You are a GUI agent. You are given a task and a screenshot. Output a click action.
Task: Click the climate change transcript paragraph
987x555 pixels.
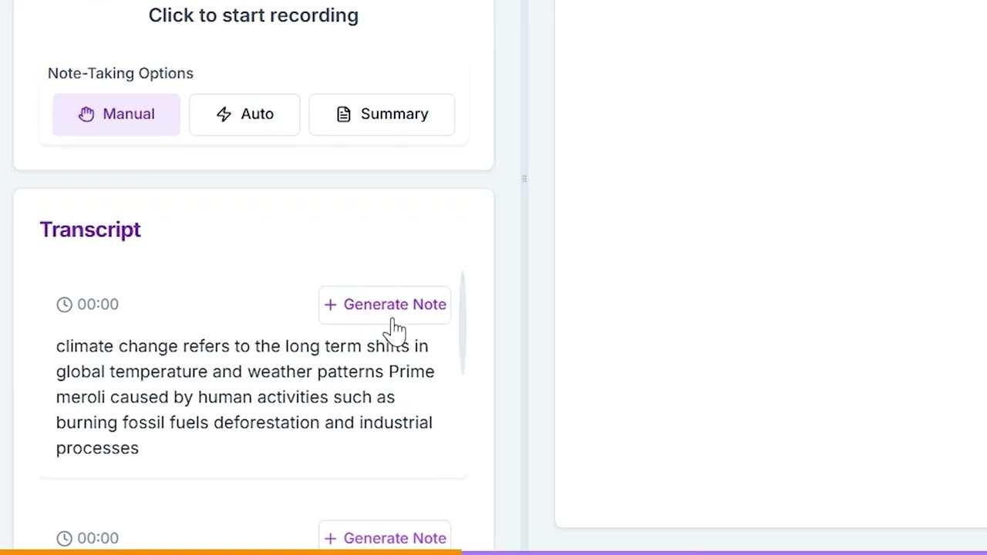245,397
